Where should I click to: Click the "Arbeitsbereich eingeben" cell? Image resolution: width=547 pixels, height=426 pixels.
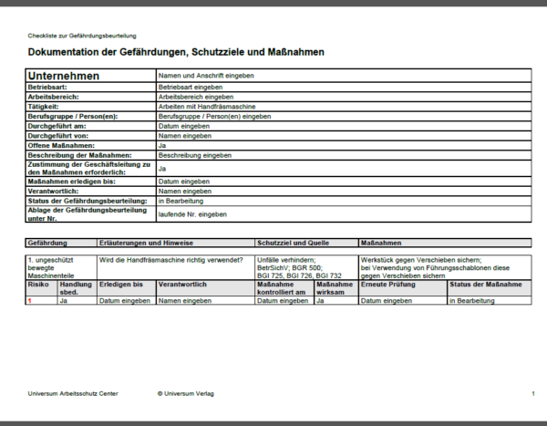pos(344,97)
